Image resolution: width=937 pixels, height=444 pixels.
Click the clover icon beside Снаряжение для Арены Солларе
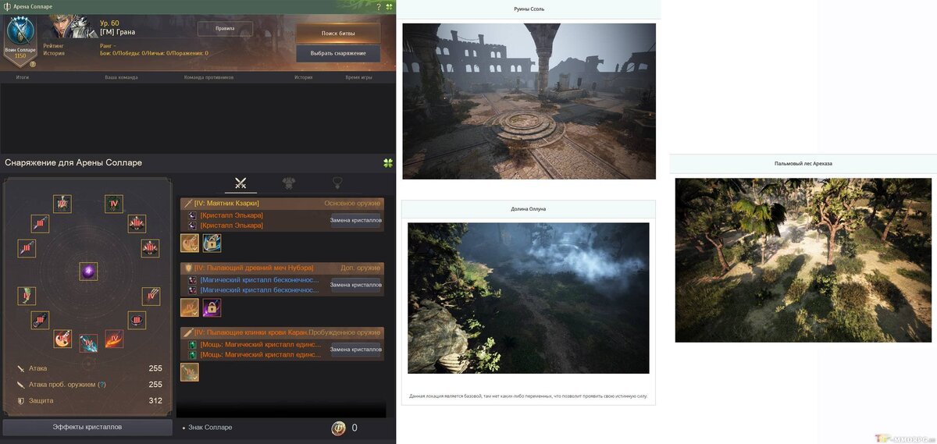click(x=388, y=163)
